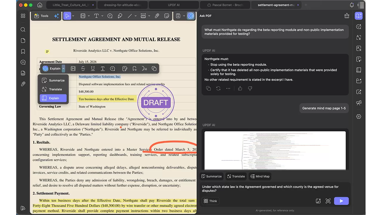Select the highlight tool in top toolbar
Screen dimensions: 382x215
[83, 16]
